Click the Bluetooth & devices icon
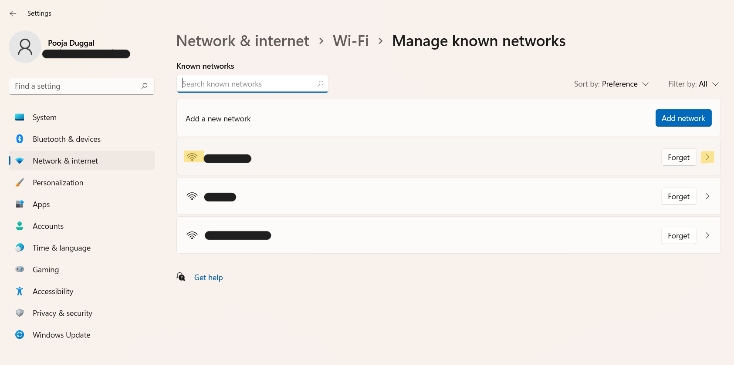Screen dimensions: 734x365 [20, 139]
